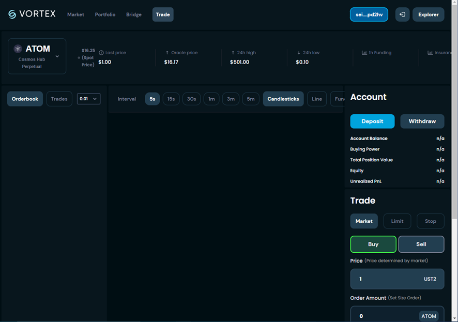The image size is (458, 322).
Task: Choose the Limit order type
Action: (x=397, y=221)
